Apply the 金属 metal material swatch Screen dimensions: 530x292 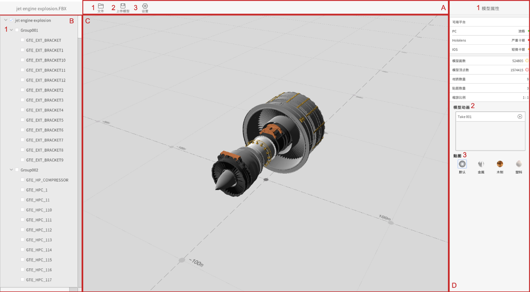click(x=481, y=164)
